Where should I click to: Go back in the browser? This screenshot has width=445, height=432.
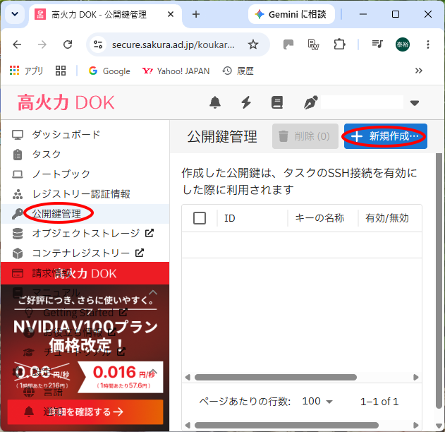17,44
